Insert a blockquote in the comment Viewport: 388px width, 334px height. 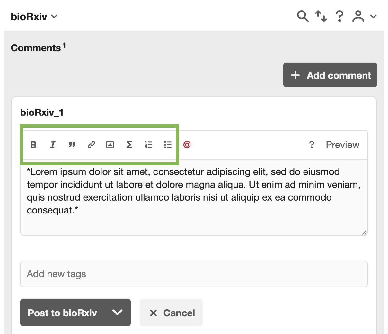(72, 145)
